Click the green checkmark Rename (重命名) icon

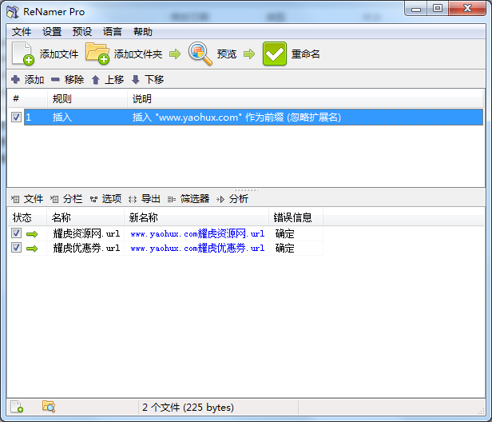coord(275,54)
